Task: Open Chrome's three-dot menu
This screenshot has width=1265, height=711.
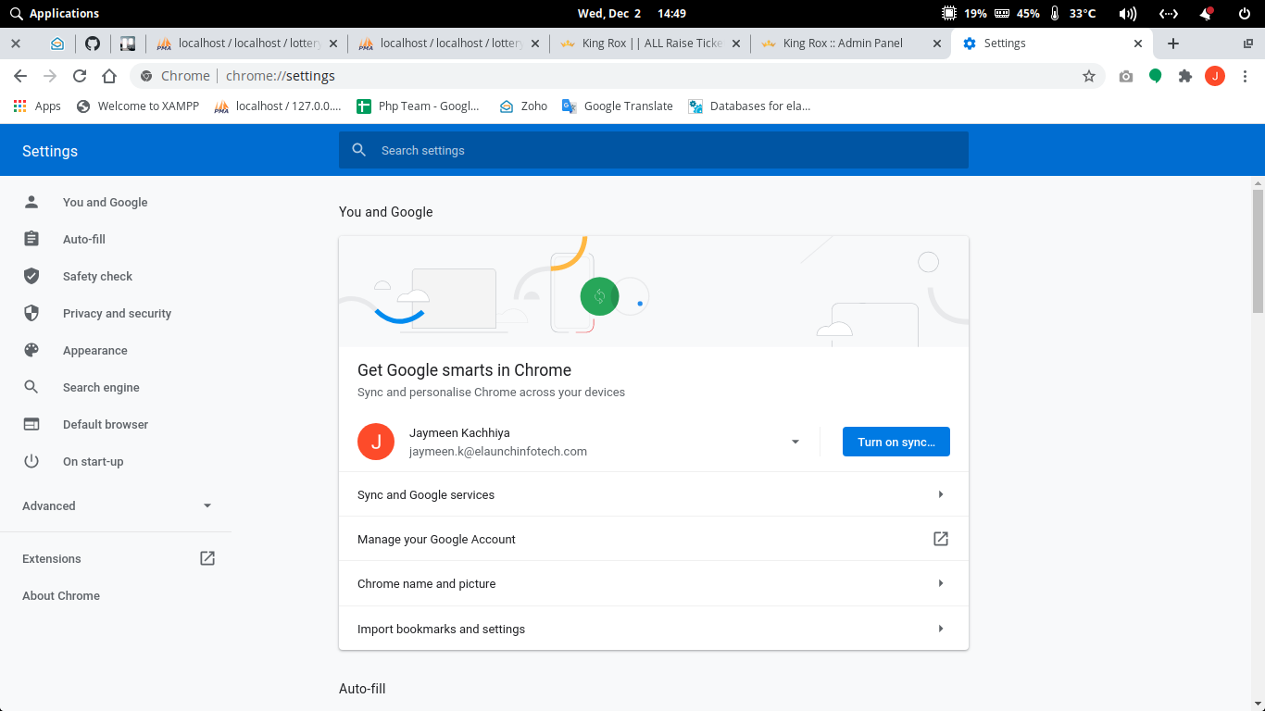Action: point(1245,76)
